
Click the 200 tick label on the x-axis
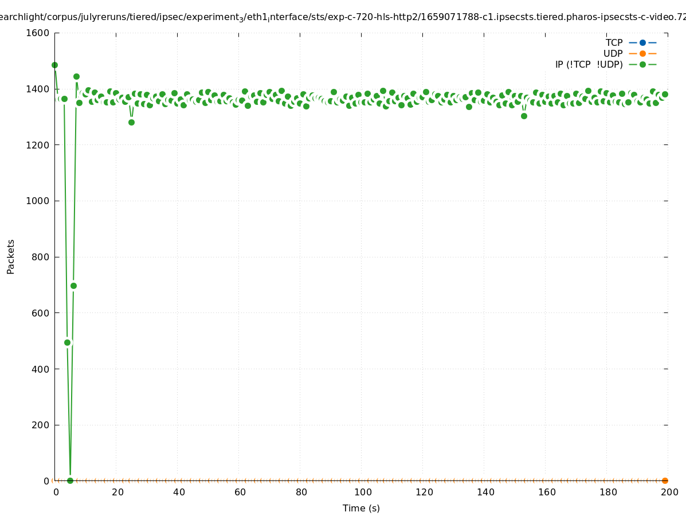(x=669, y=492)
